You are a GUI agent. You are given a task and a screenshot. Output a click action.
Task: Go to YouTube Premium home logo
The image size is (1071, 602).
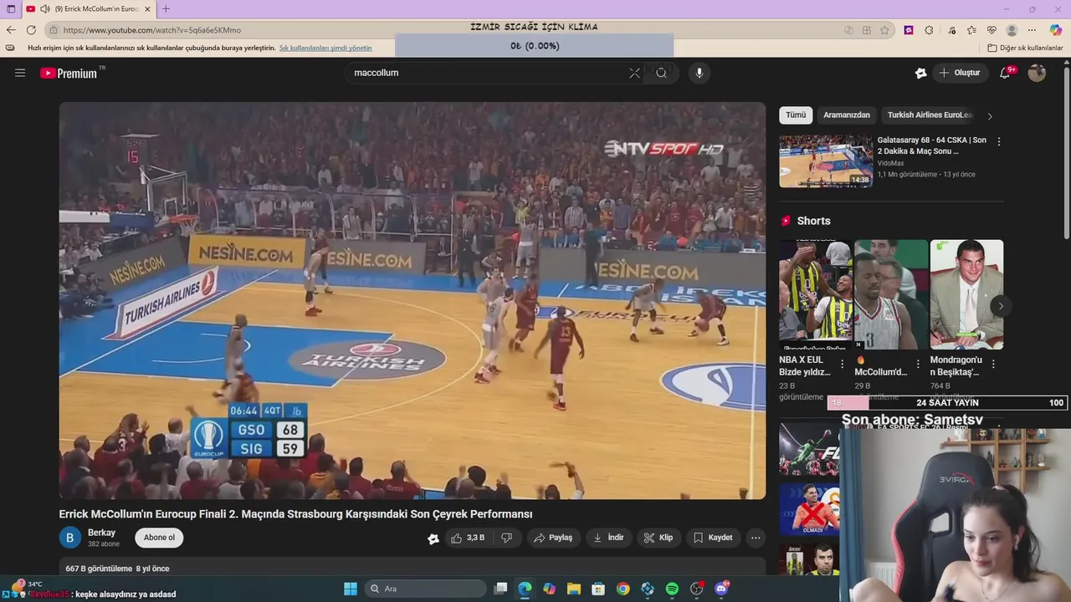69,73
